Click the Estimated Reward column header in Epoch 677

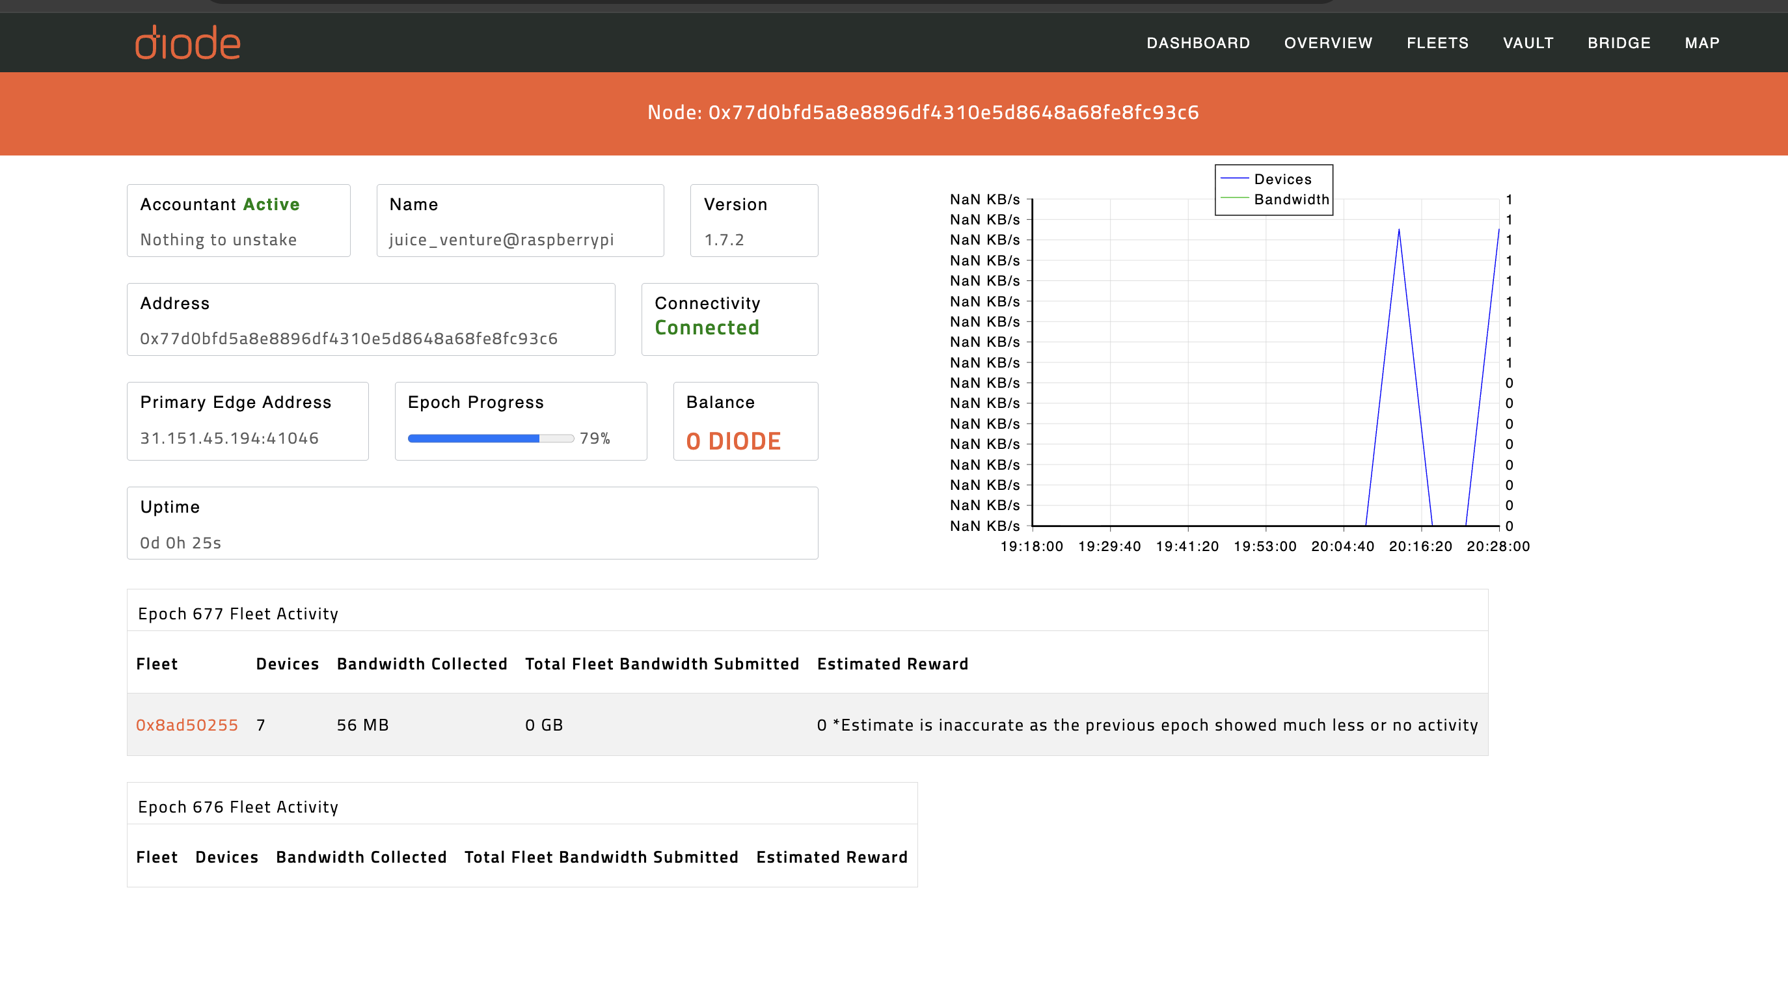coord(892,664)
